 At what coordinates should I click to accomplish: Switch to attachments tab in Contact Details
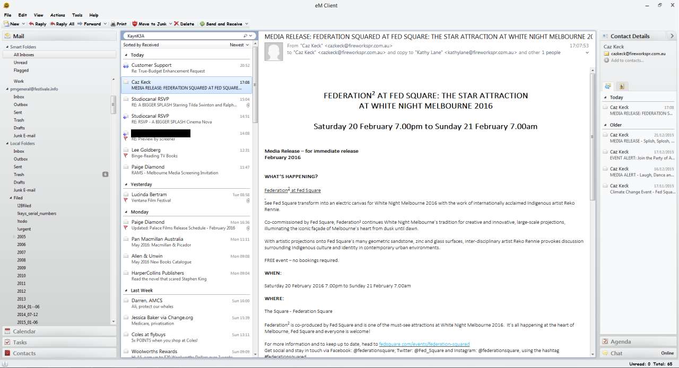622,86
